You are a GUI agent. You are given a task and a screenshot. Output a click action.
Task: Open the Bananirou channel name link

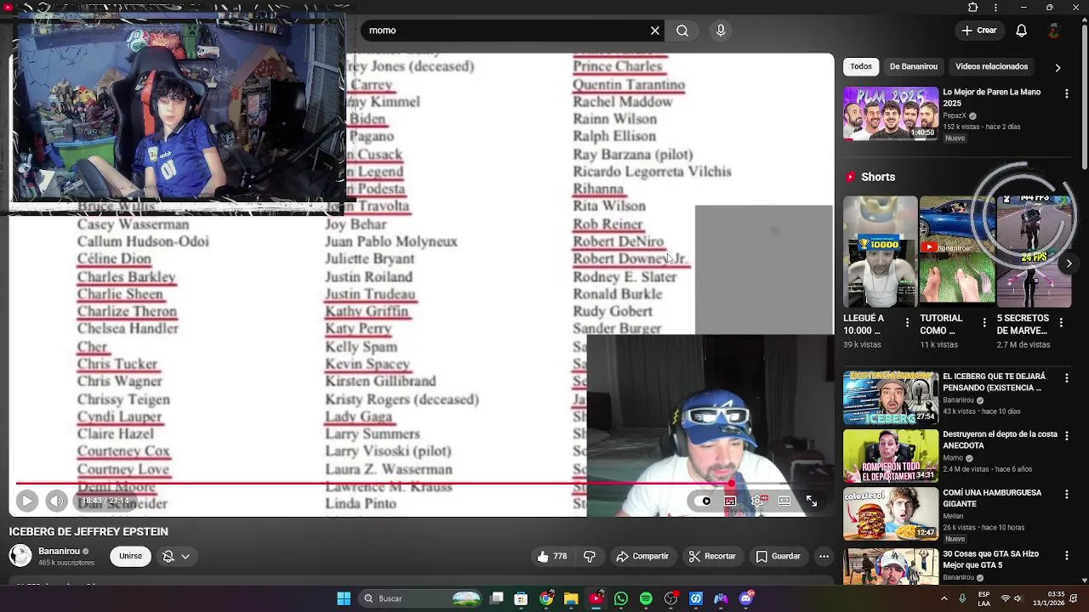59,551
